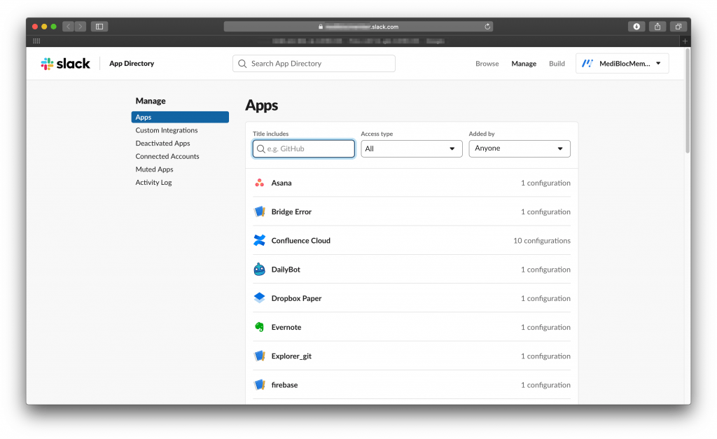
Task: Switch to the Build tab
Action: (x=557, y=64)
